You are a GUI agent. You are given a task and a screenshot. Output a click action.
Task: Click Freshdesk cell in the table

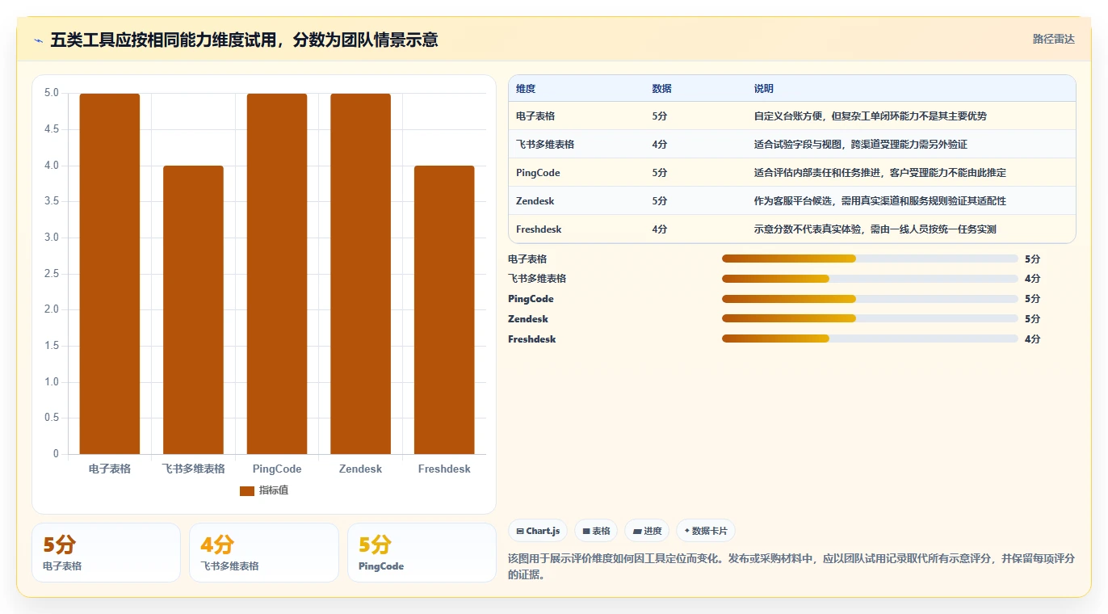[x=539, y=229]
